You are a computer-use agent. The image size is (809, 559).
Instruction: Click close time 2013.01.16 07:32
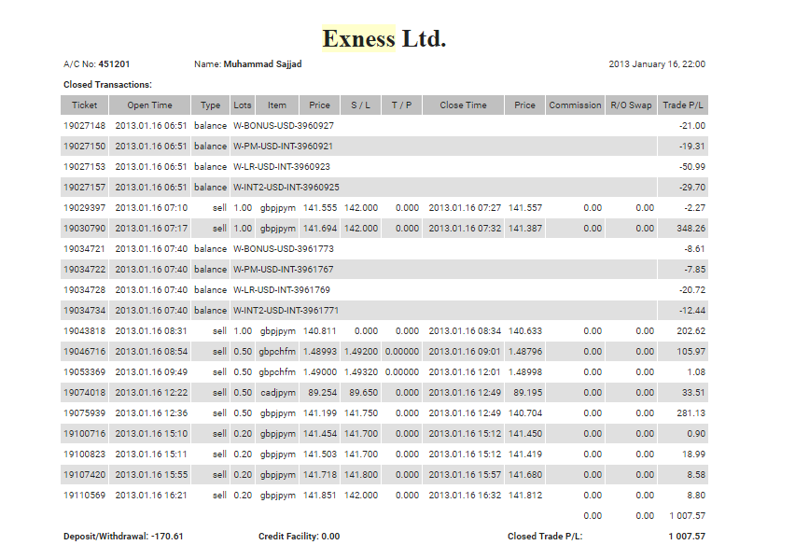pos(465,228)
